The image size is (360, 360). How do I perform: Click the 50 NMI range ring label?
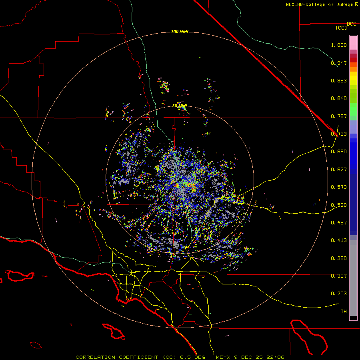pyautogui.click(x=180, y=106)
